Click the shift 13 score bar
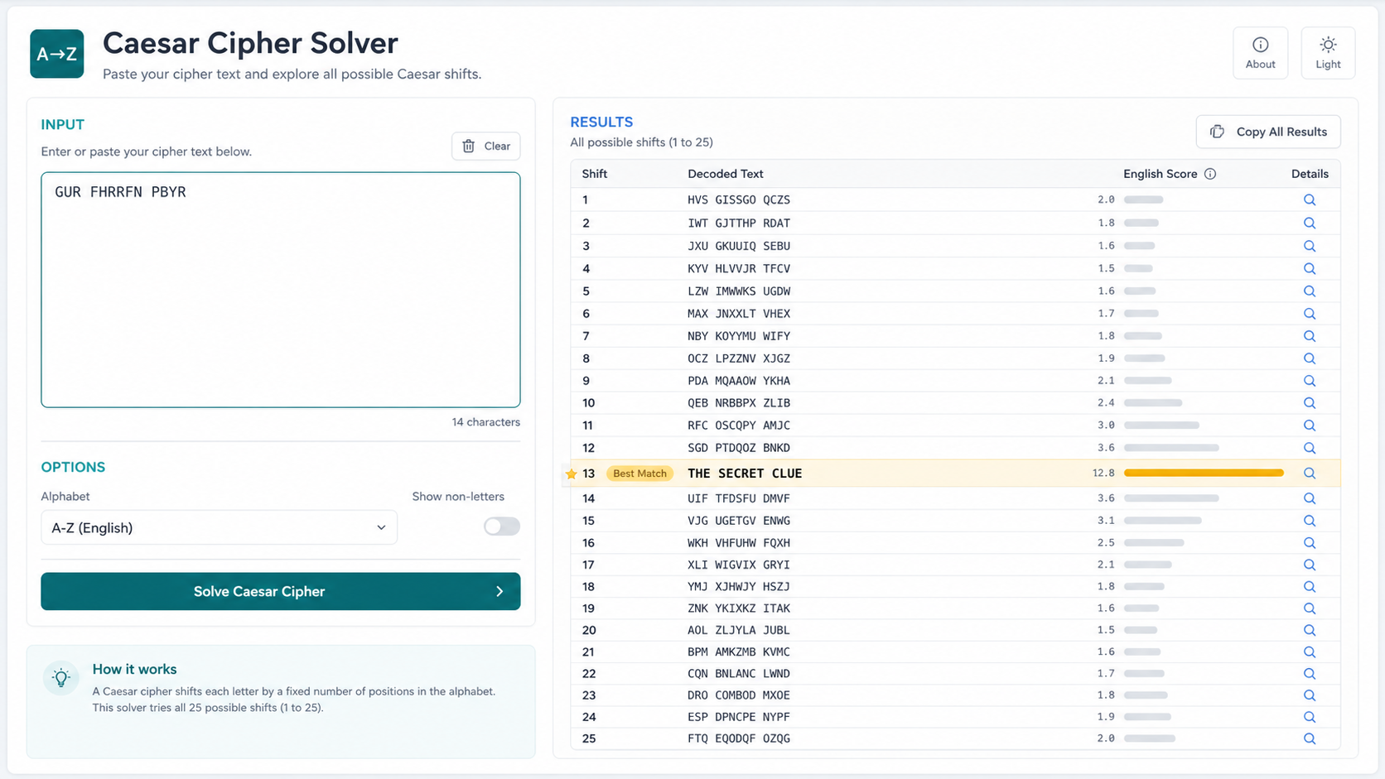Image resolution: width=1385 pixels, height=779 pixels. [1204, 474]
